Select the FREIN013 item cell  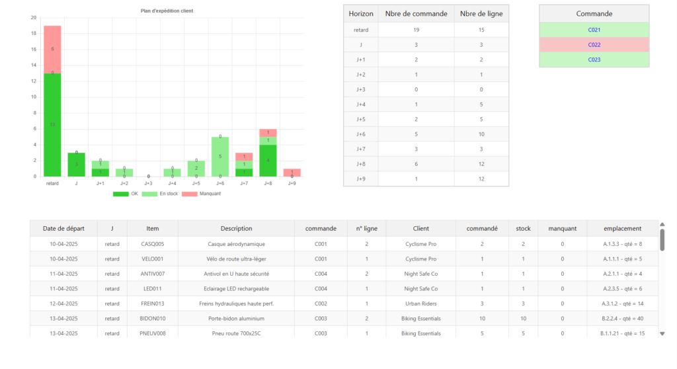point(152,304)
